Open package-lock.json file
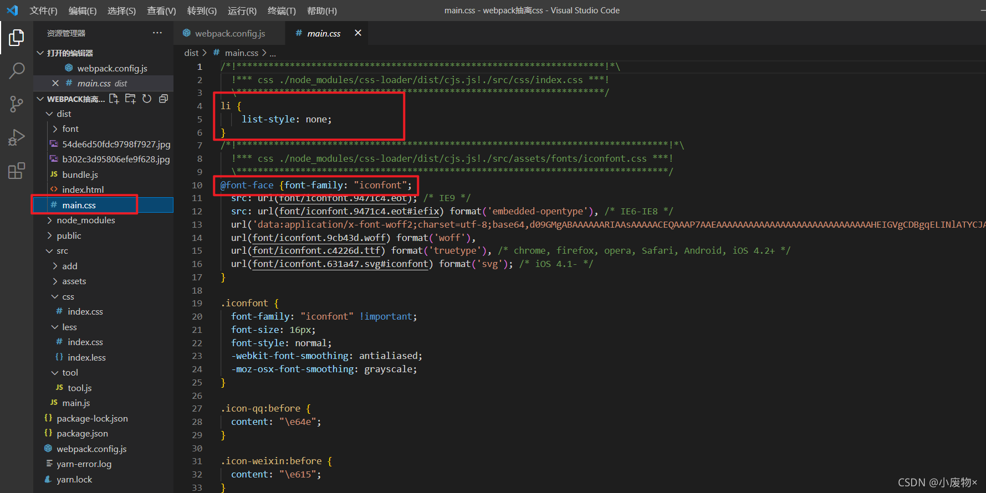This screenshot has width=986, height=493. (x=103, y=418)
